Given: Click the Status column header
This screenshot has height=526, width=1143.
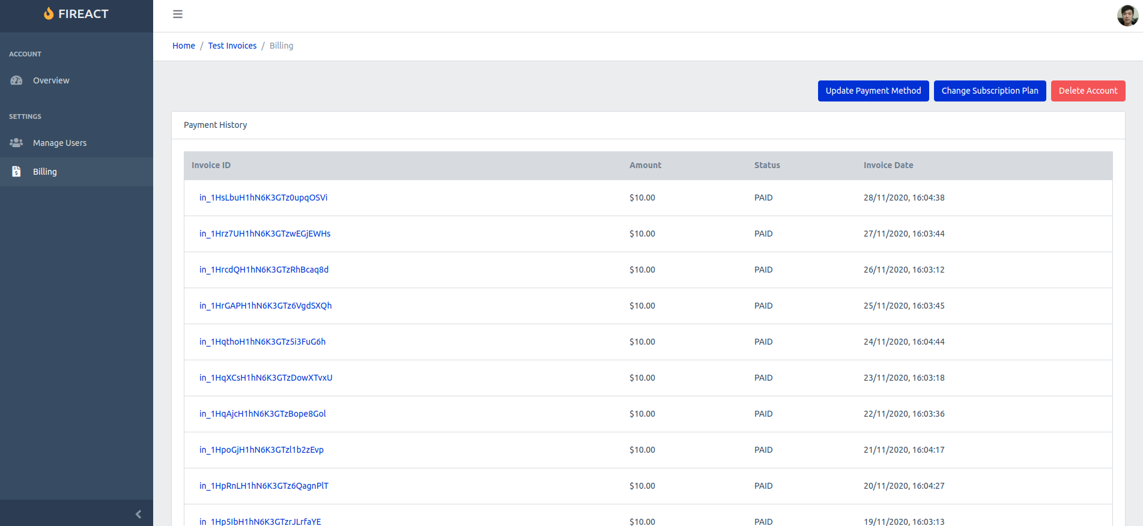Looking at the screenshot, I should coord(767,165).
